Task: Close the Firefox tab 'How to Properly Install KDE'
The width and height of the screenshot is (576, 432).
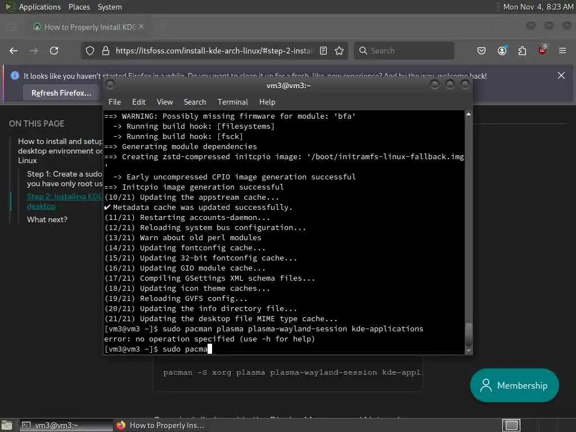Action: coord(141,27)
